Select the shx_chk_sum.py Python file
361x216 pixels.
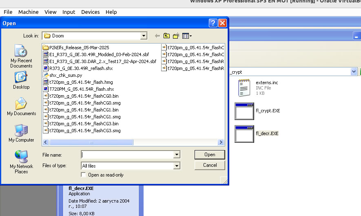63,75
